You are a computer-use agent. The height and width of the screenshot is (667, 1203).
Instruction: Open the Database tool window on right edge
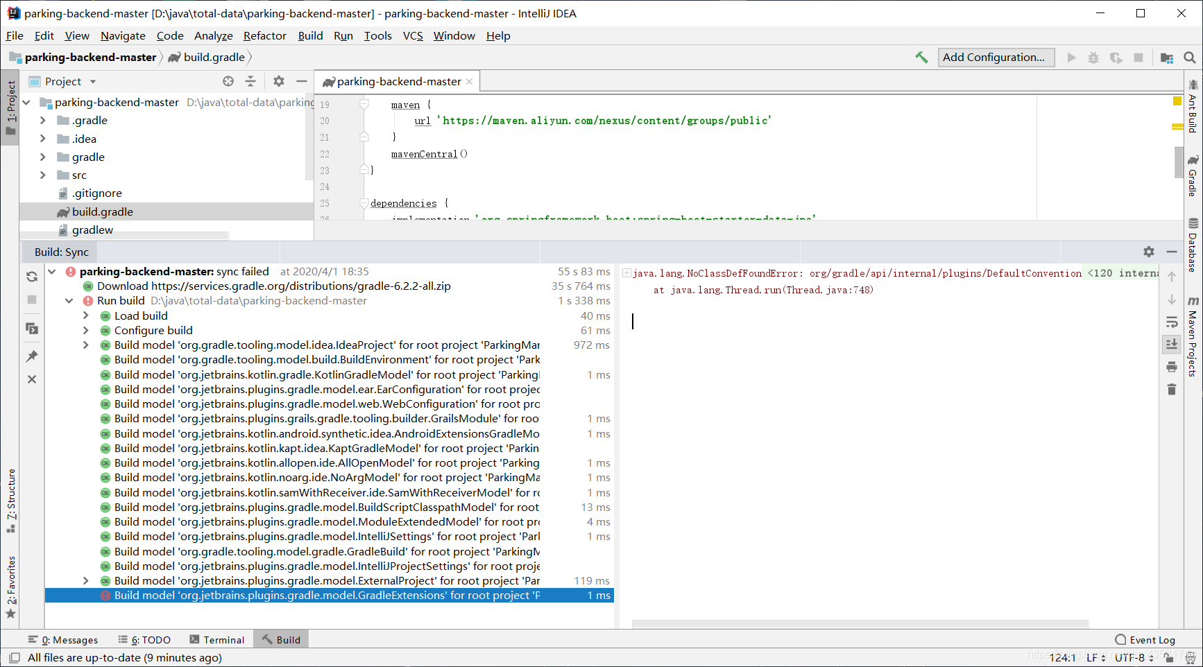click(1193, 245)
